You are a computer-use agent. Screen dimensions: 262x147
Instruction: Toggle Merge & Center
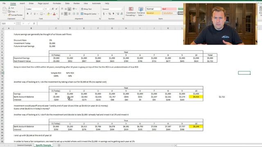point(89,14)
